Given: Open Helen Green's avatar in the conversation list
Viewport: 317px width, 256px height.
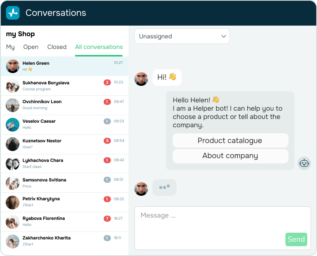Looking at the screenshot, I should [x=12, y=66].
